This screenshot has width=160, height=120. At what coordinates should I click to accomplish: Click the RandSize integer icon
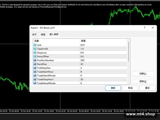point(35,64)
